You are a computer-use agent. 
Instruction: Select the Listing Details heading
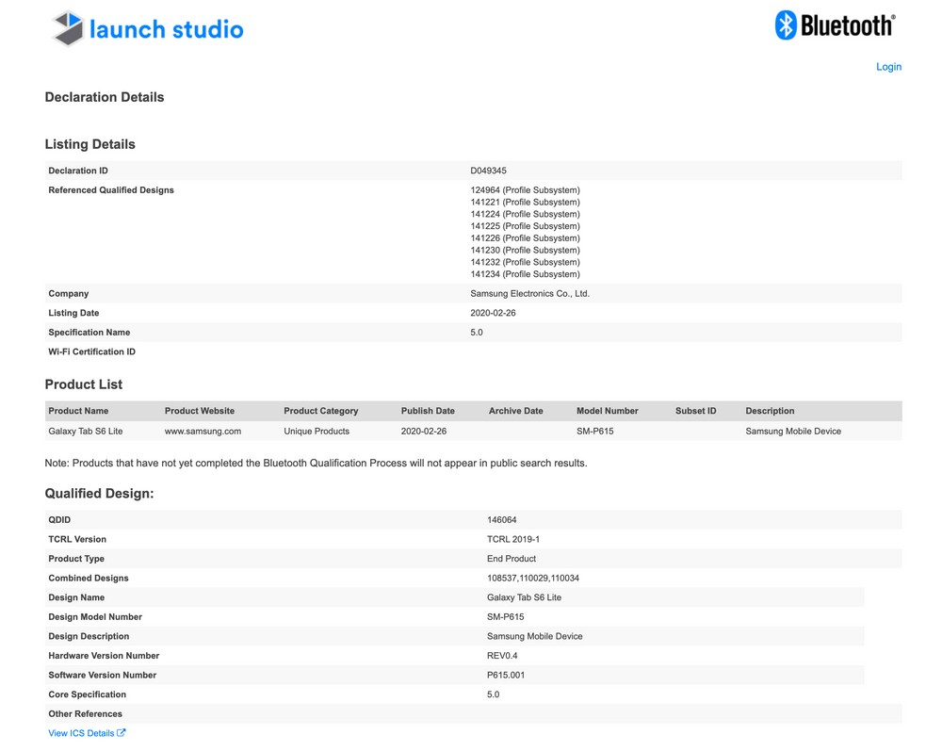[90, 144]
